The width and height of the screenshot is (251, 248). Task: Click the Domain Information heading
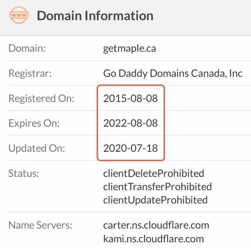coord(95,16)
